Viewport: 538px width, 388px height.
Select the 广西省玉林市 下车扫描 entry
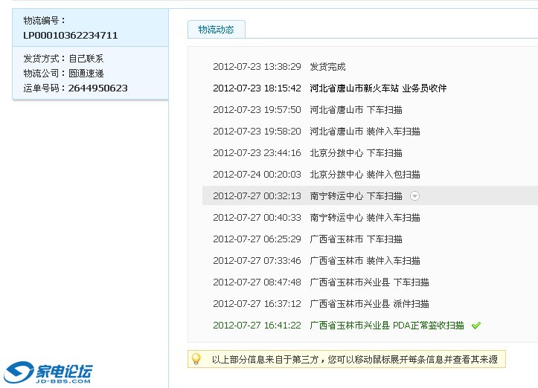click(x=356, y=239)
